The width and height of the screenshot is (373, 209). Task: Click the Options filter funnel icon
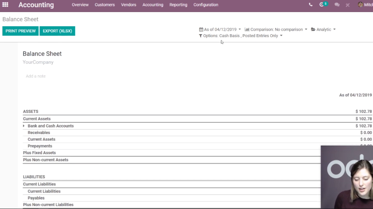[201, 36]
